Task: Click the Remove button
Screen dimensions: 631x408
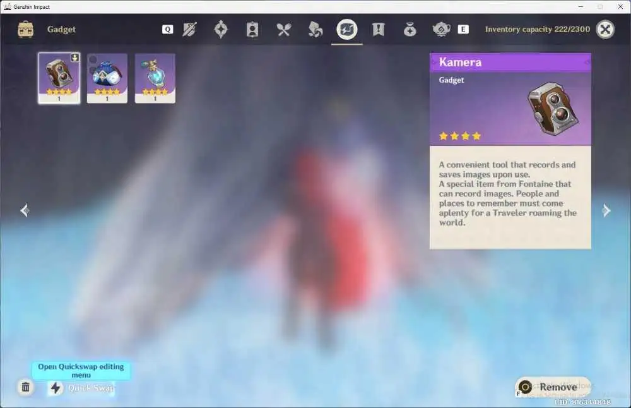Action: coord(553,387)
